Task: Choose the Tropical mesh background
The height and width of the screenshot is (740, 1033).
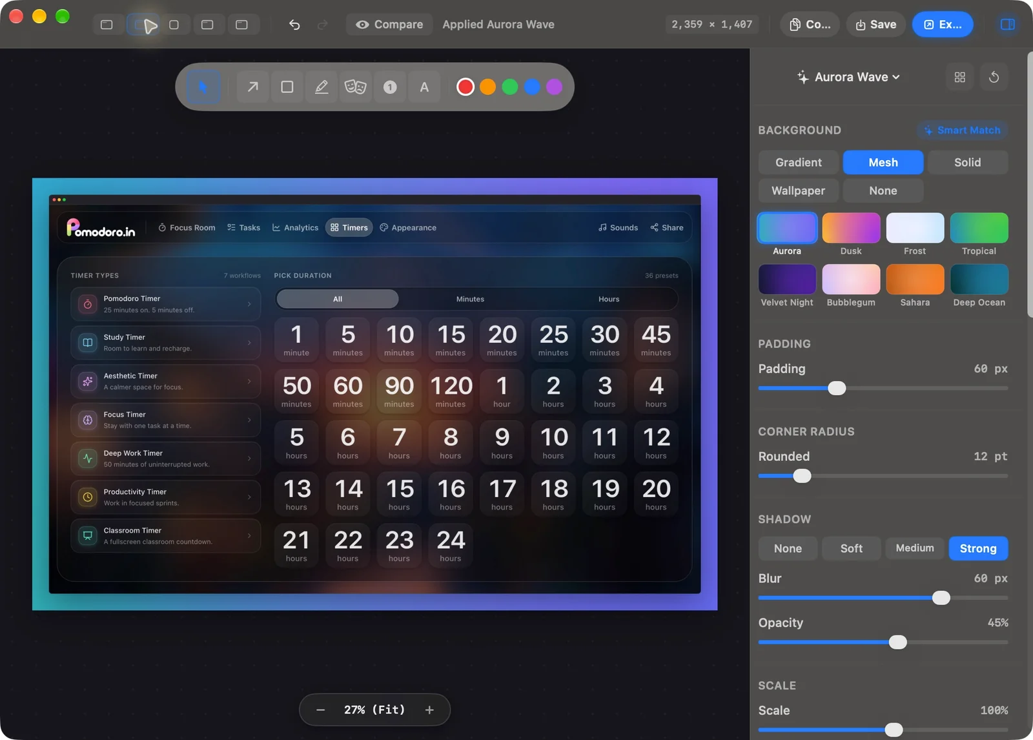Action: [x=979, y=228]
